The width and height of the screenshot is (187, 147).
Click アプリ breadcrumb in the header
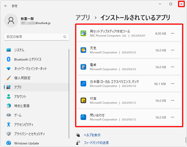[83, 18]
